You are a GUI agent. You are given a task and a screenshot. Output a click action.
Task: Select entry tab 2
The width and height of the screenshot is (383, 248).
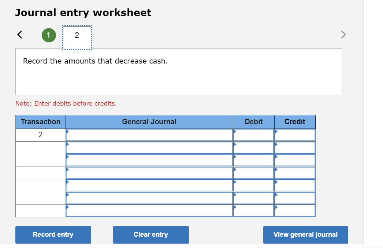point(77,38)
